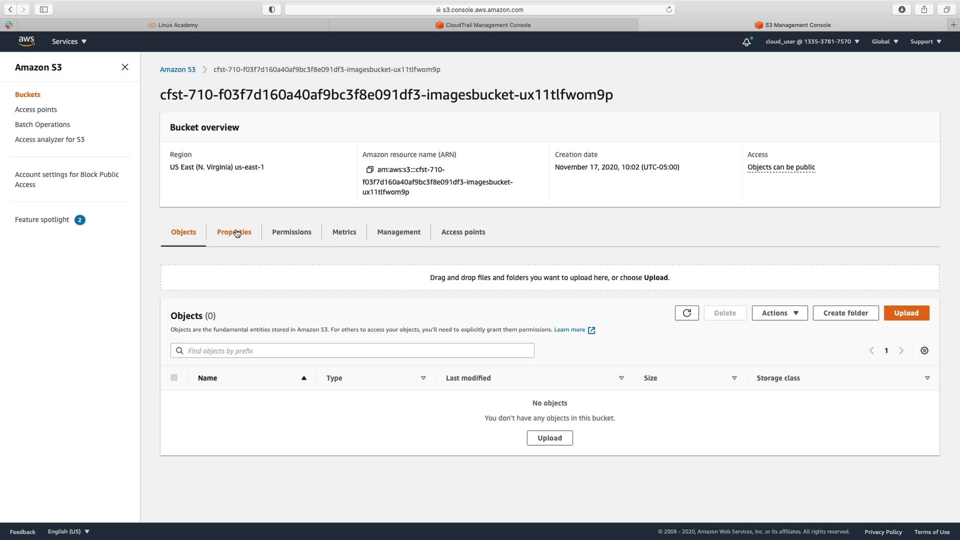Viewport: 960px width, 540px height.
Task: Reload the page from address bar
Action: click(x=669, y=9)
